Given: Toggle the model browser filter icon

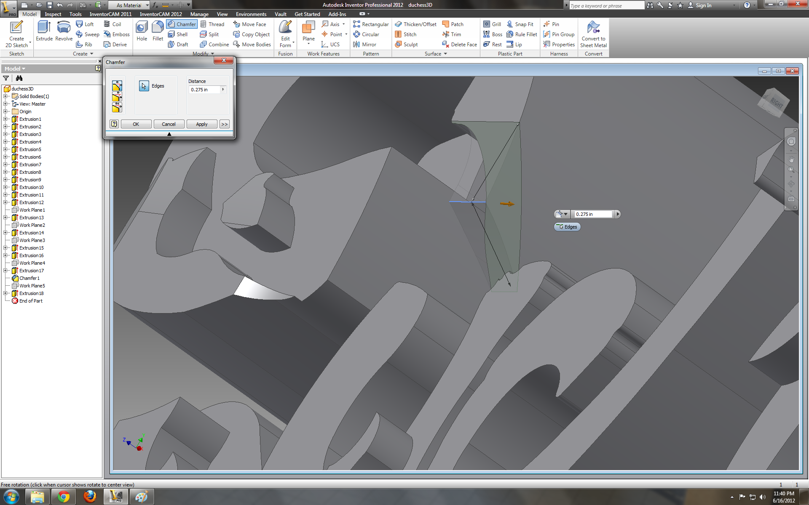Looking at the screenshot, I should pos(6,78).
